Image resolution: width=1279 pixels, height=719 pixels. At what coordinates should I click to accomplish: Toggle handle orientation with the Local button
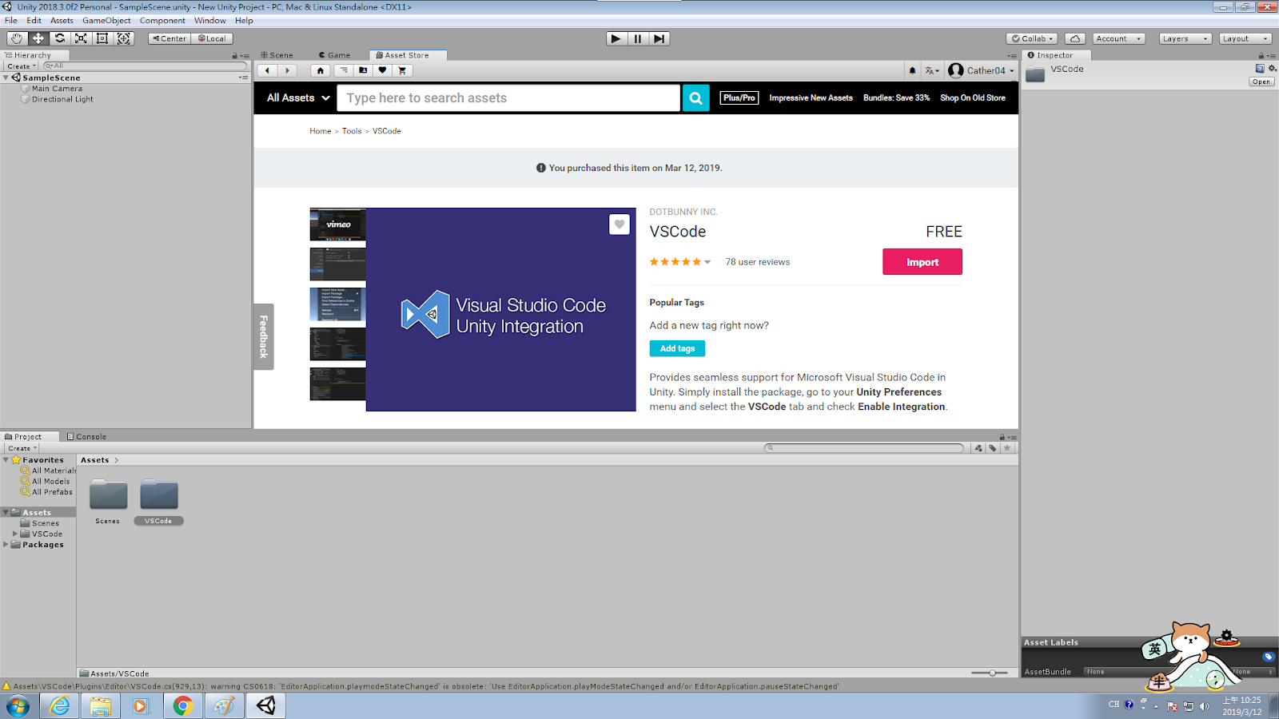click(211, 38)
